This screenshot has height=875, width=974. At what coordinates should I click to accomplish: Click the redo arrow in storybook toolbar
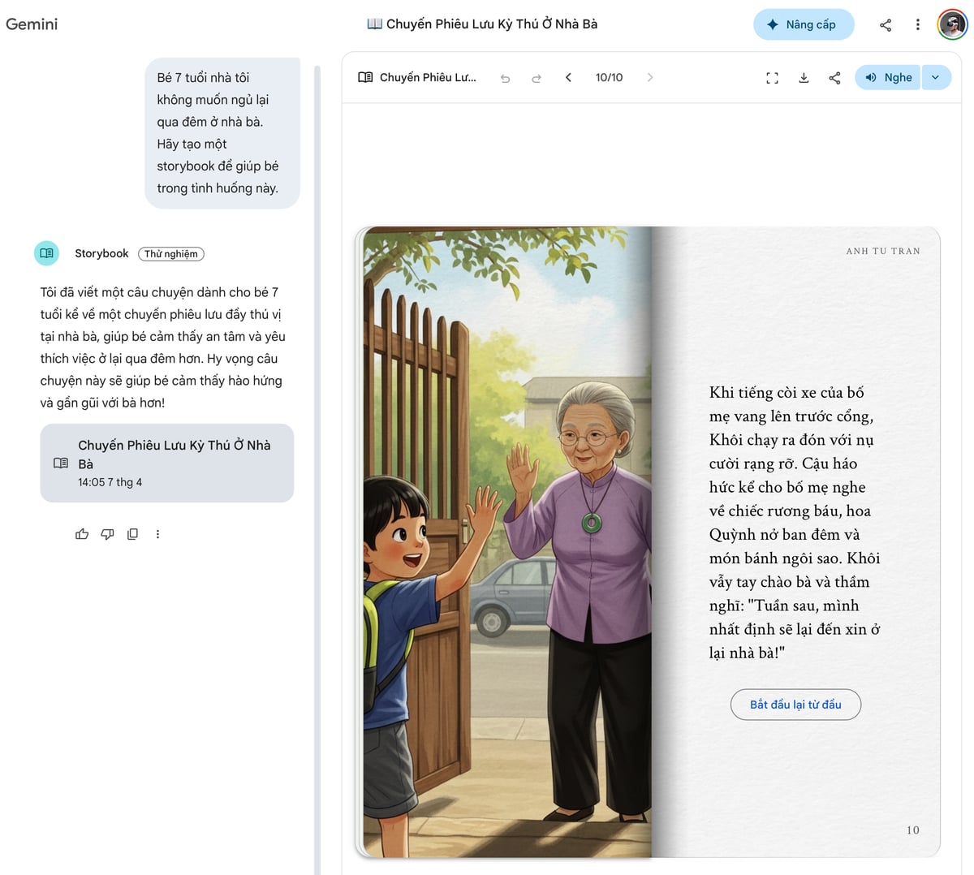pyautogui.click(x=537, y=78)
